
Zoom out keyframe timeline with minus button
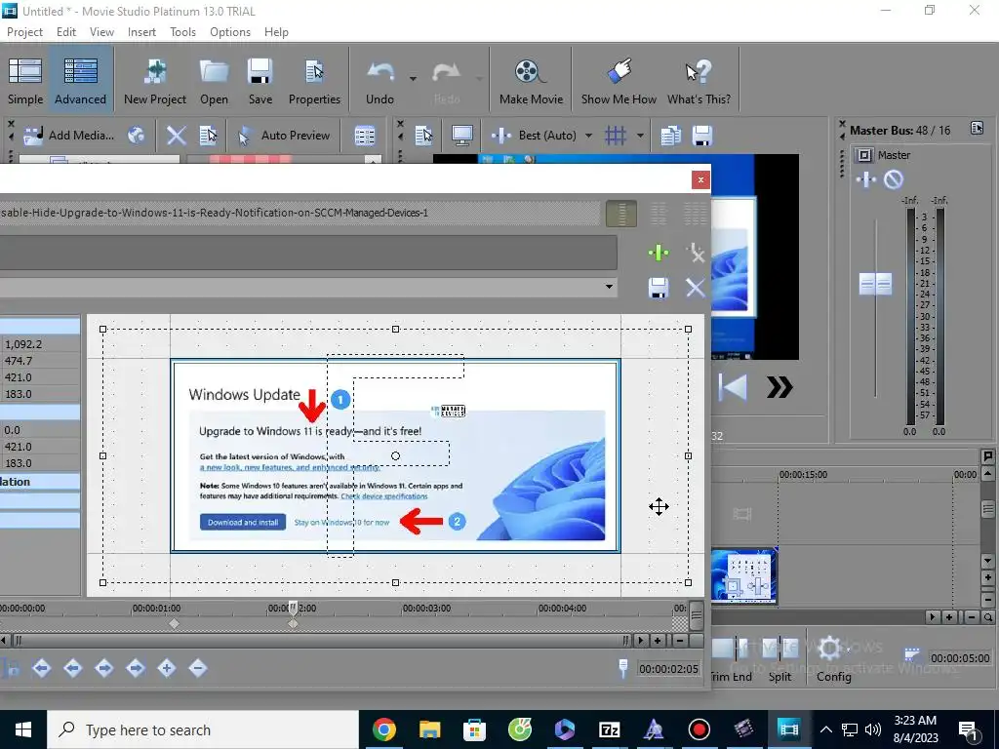coord(680,640)
